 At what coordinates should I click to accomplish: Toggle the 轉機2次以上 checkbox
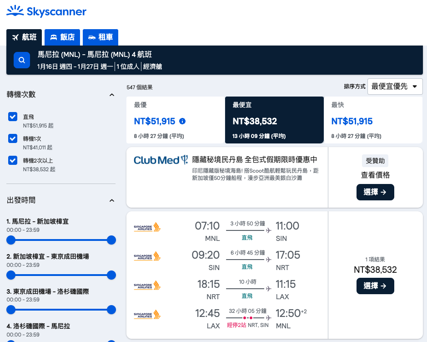point(13,160)
